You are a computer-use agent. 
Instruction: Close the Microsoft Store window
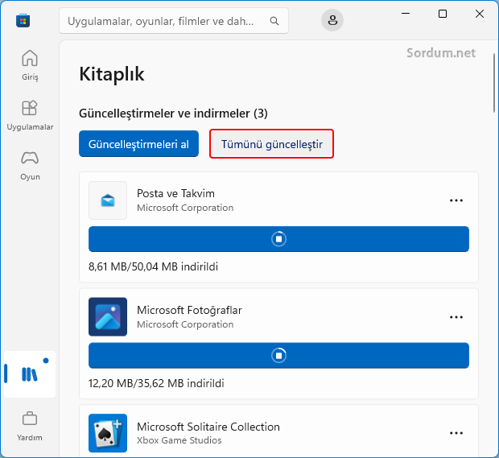coord(479,14)
